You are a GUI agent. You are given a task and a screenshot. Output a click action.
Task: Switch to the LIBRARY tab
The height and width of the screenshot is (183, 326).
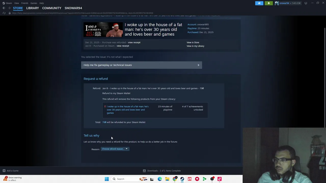tap(33, 8)
